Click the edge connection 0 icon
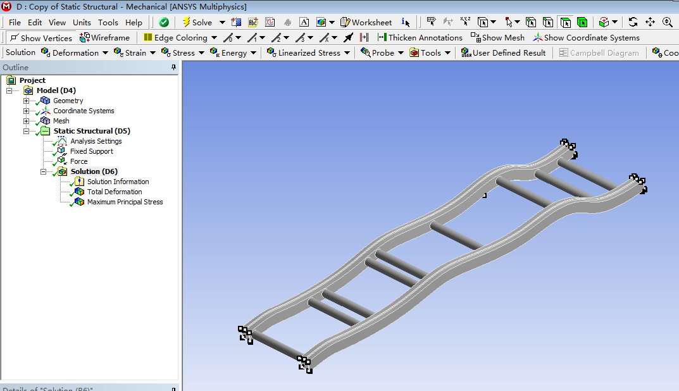The height and width of the screenshot is (391, 679). click(x=228, y=38)
